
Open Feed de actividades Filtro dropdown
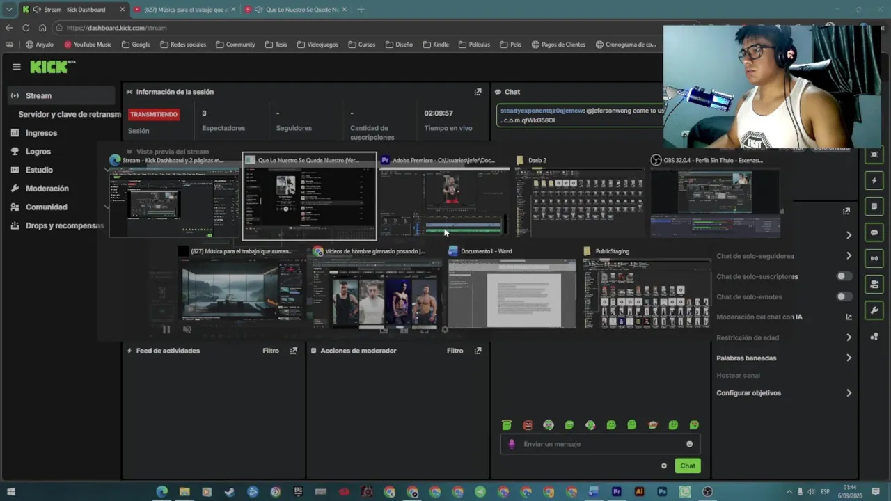[x=271, y=351]
